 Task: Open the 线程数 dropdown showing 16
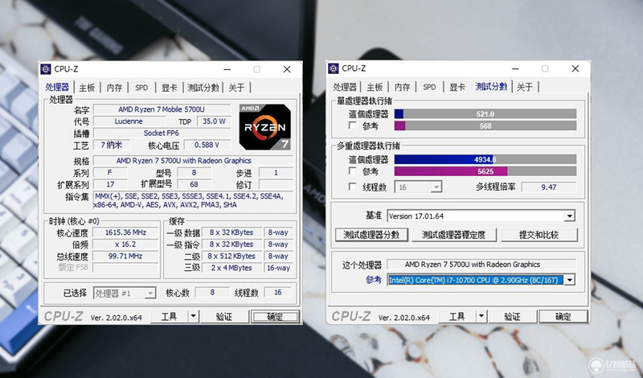coord(418,187)
